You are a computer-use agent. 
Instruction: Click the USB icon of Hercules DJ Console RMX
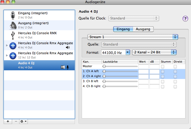tap(13, 35)
